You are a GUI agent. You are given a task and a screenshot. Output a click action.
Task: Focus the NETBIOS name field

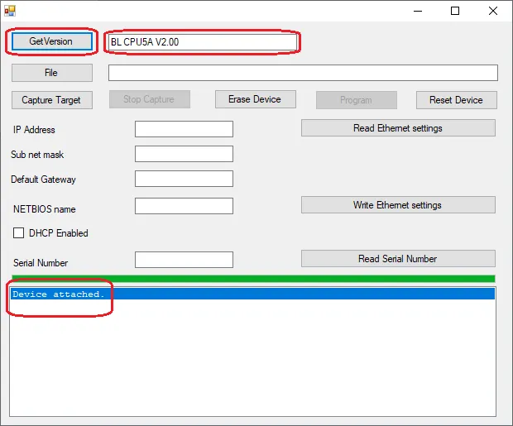184,206
